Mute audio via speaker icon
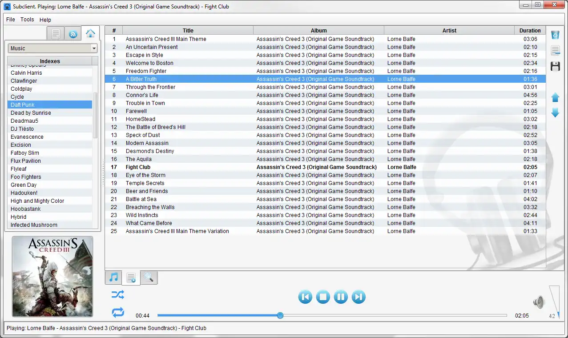 coord(539,302)
